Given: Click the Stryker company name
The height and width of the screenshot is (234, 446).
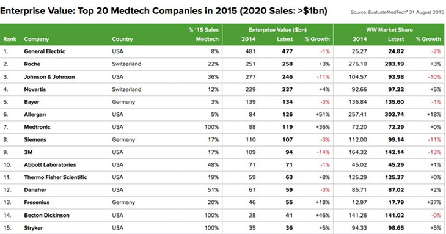Looking at the screenshot, I should pyautogui.click(x=33, y=228).
